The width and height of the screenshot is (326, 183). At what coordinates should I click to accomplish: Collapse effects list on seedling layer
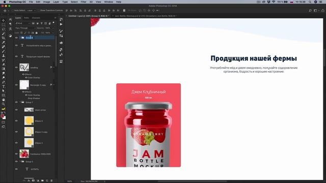[53, 68]
